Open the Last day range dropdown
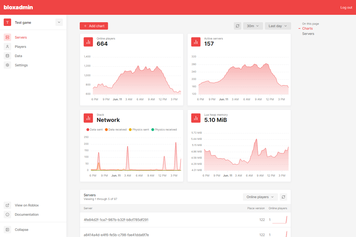The width and height of the screenshot is (356, 237). [x=278, y=26]
